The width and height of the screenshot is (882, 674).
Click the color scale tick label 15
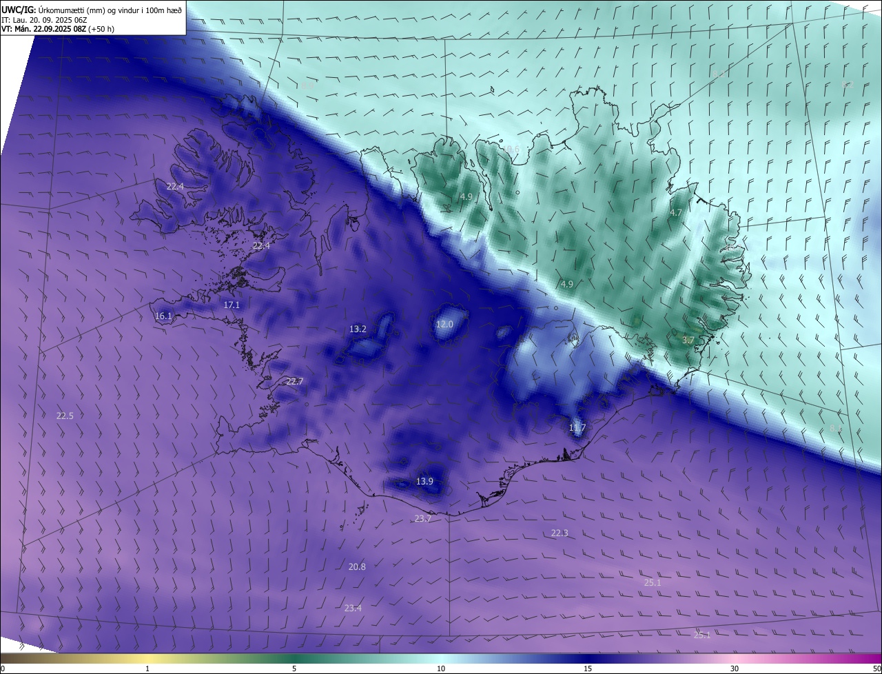(588, 668)
